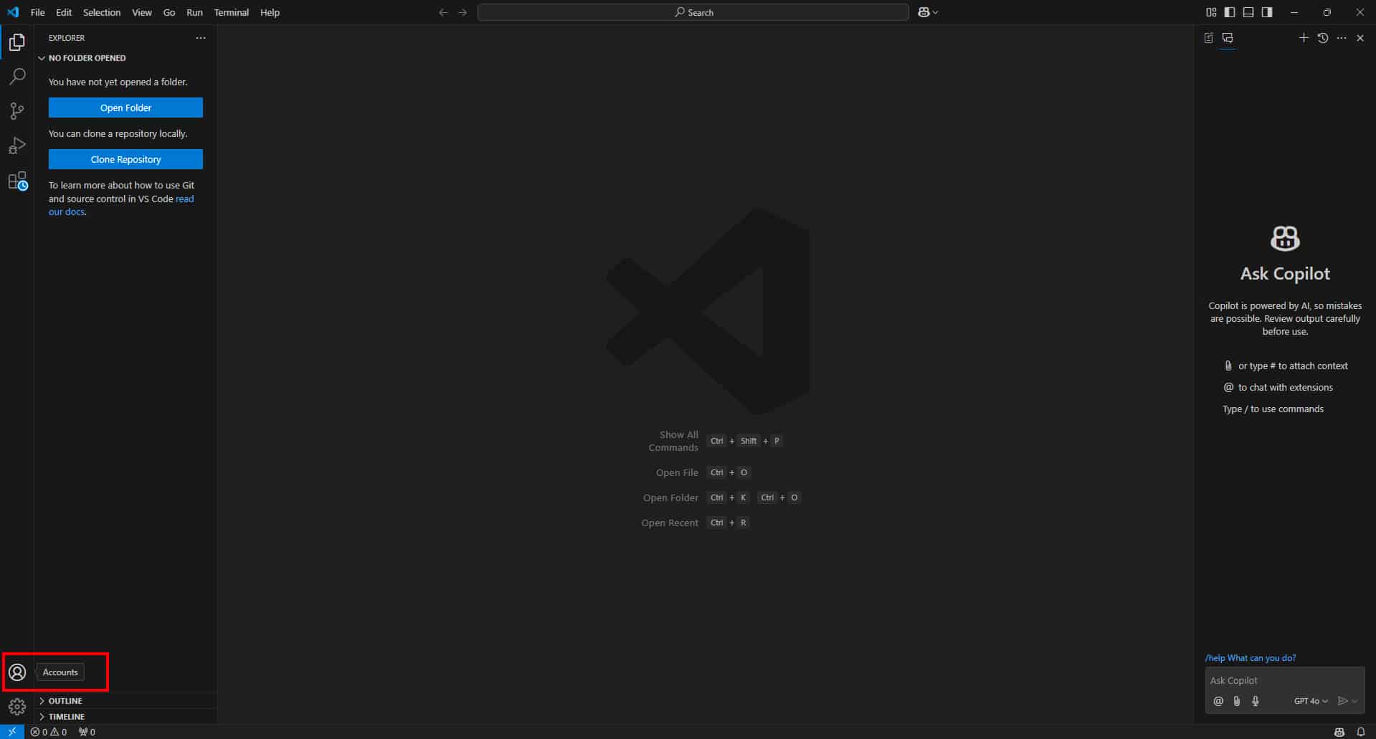Open chat panel more actions ellipsis
The image size is (1376, 739).
(1342, 38)
